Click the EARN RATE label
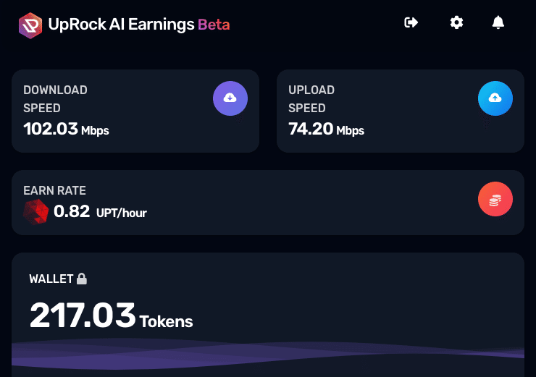The height and width of the screenshot is (377, 536). 54,191
